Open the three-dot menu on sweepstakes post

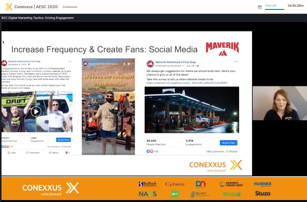[70, 61]
